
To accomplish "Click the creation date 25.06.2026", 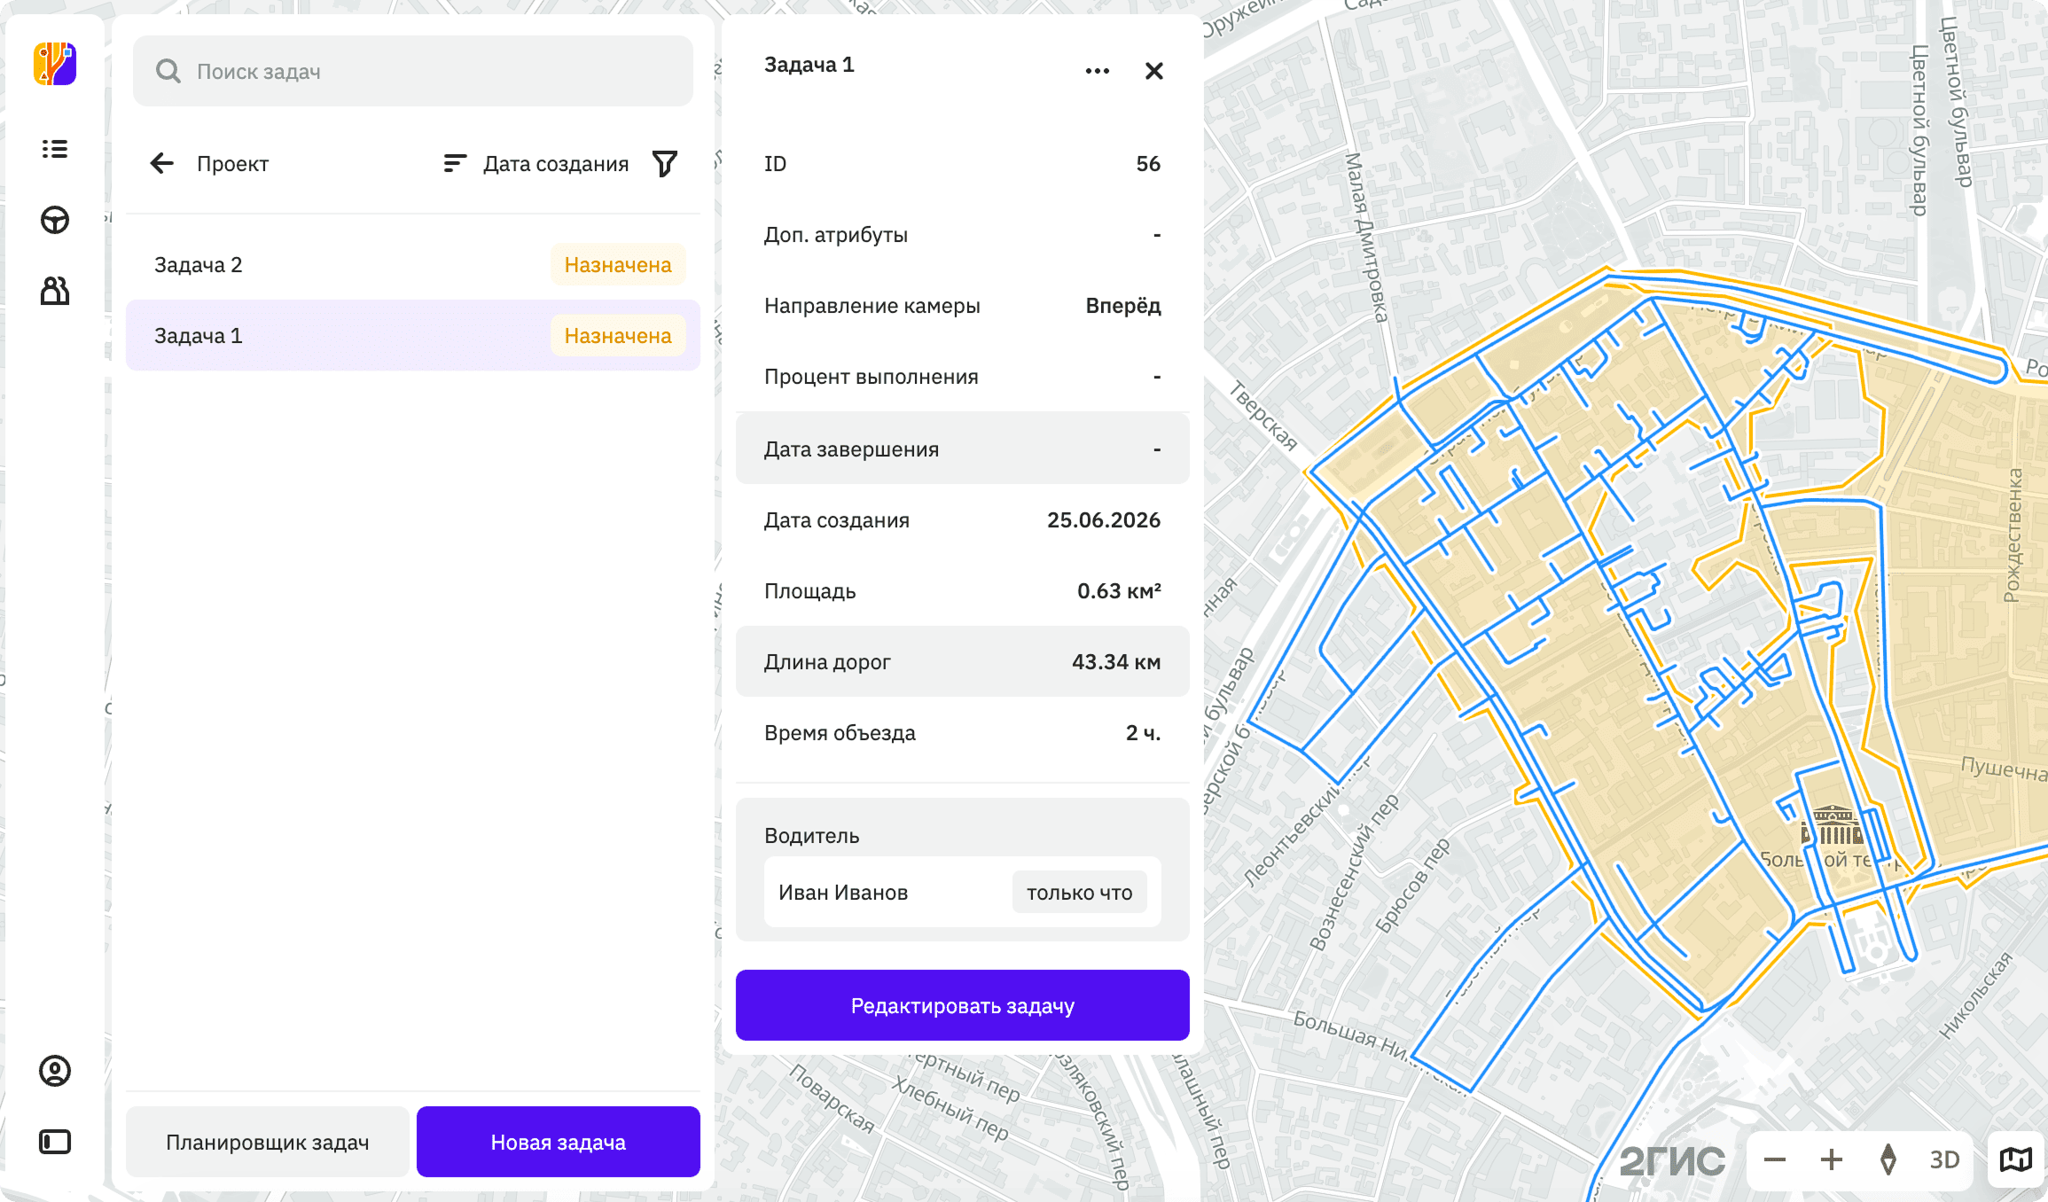I will (1104, 519).
